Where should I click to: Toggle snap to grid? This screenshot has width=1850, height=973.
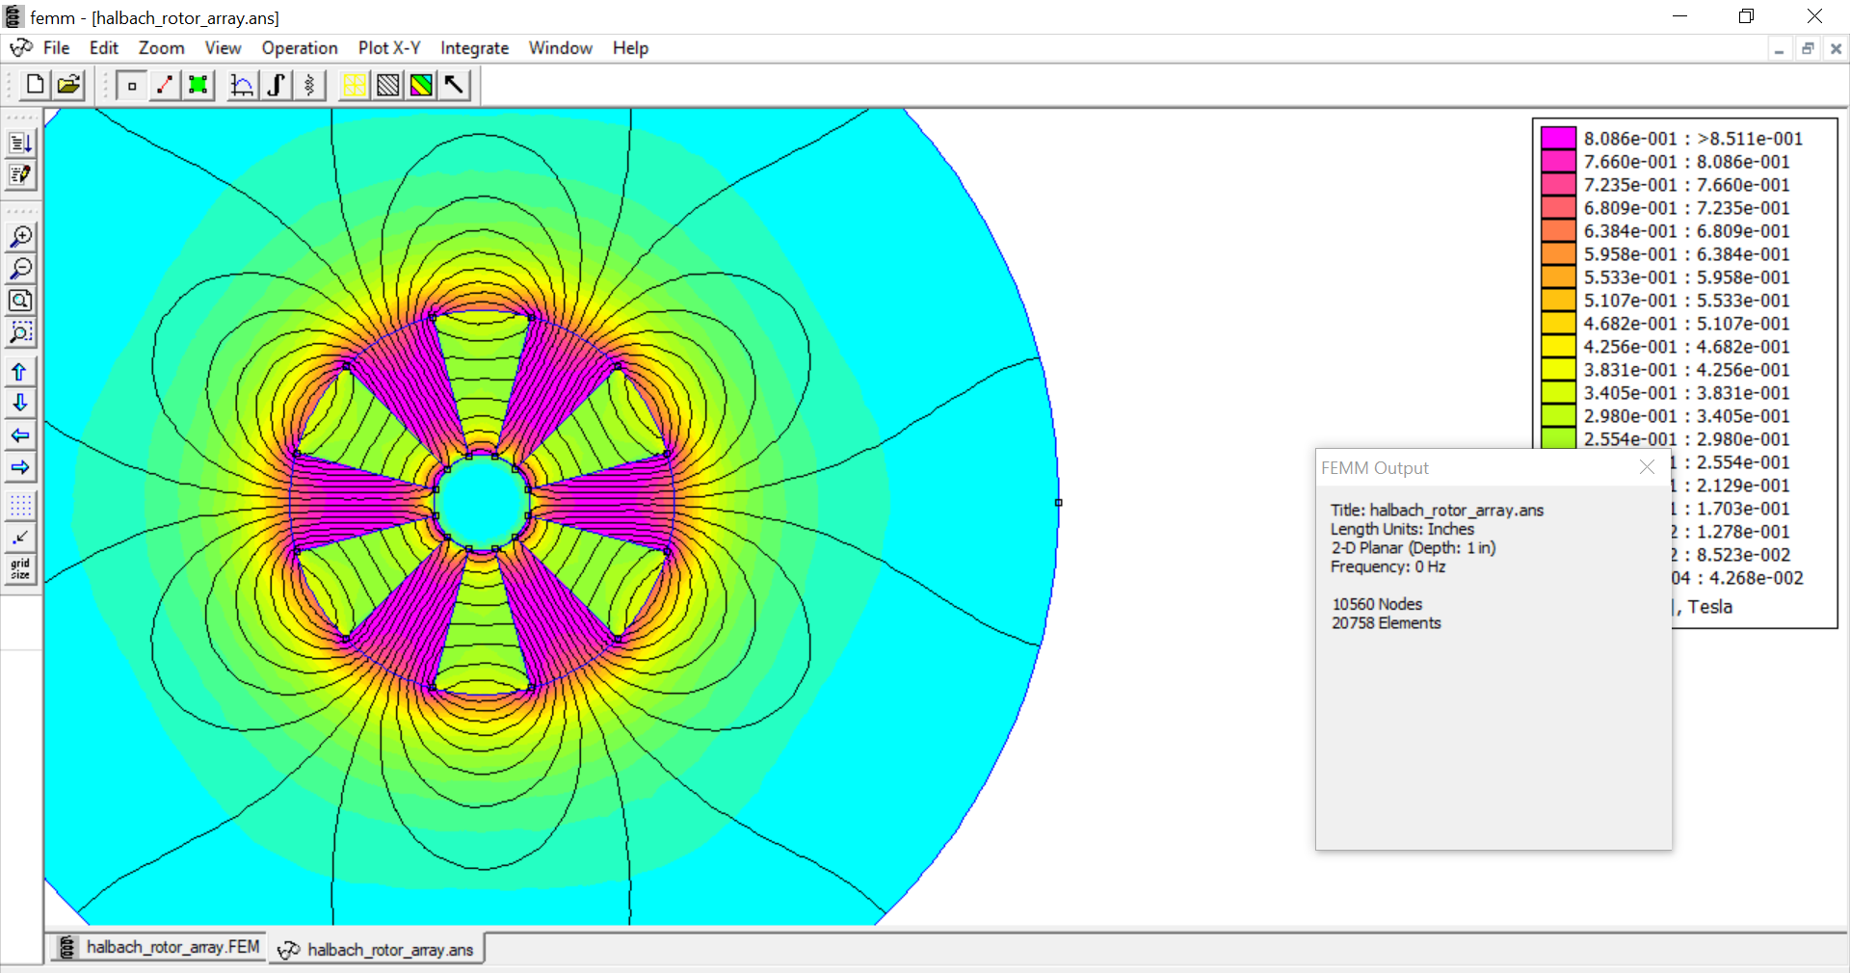[20, 537]
